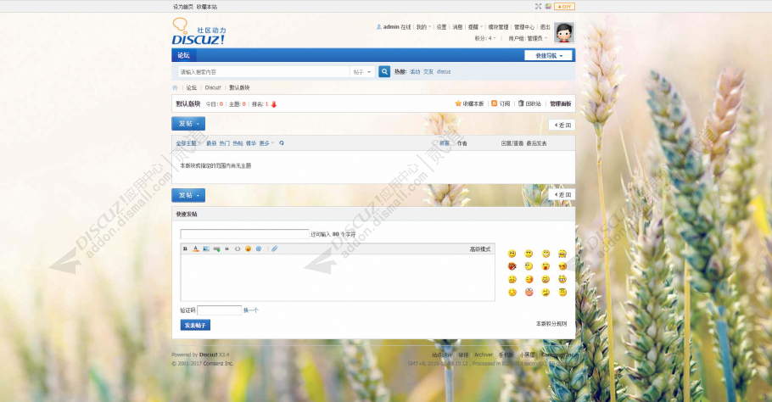Click 返回 below the thread list
The width and height of the screenshot is (772, 402).
[x=562, y=195]
